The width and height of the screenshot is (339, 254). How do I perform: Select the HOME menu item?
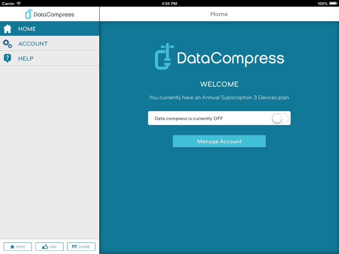[50, 29]
